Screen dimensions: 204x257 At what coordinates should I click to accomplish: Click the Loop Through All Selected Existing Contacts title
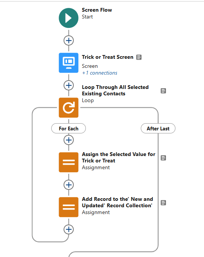[115, 90]
